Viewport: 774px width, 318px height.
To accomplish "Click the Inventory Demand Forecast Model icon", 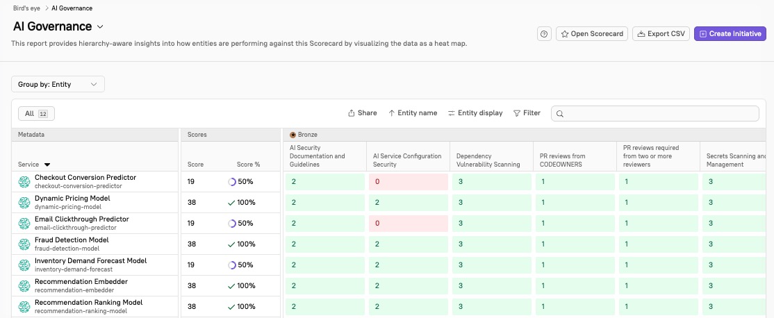I will 24,265.
